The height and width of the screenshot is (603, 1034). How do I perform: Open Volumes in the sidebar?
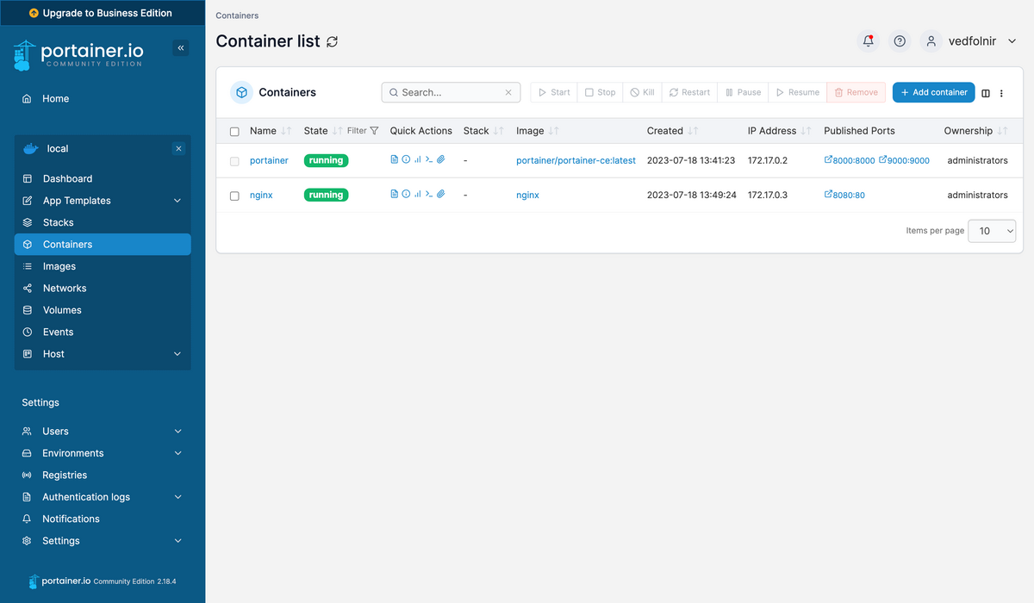click(x=103, y=310)
